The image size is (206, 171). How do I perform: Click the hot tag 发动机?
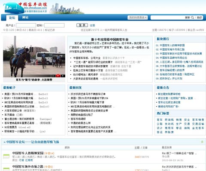tap(169, 124)
